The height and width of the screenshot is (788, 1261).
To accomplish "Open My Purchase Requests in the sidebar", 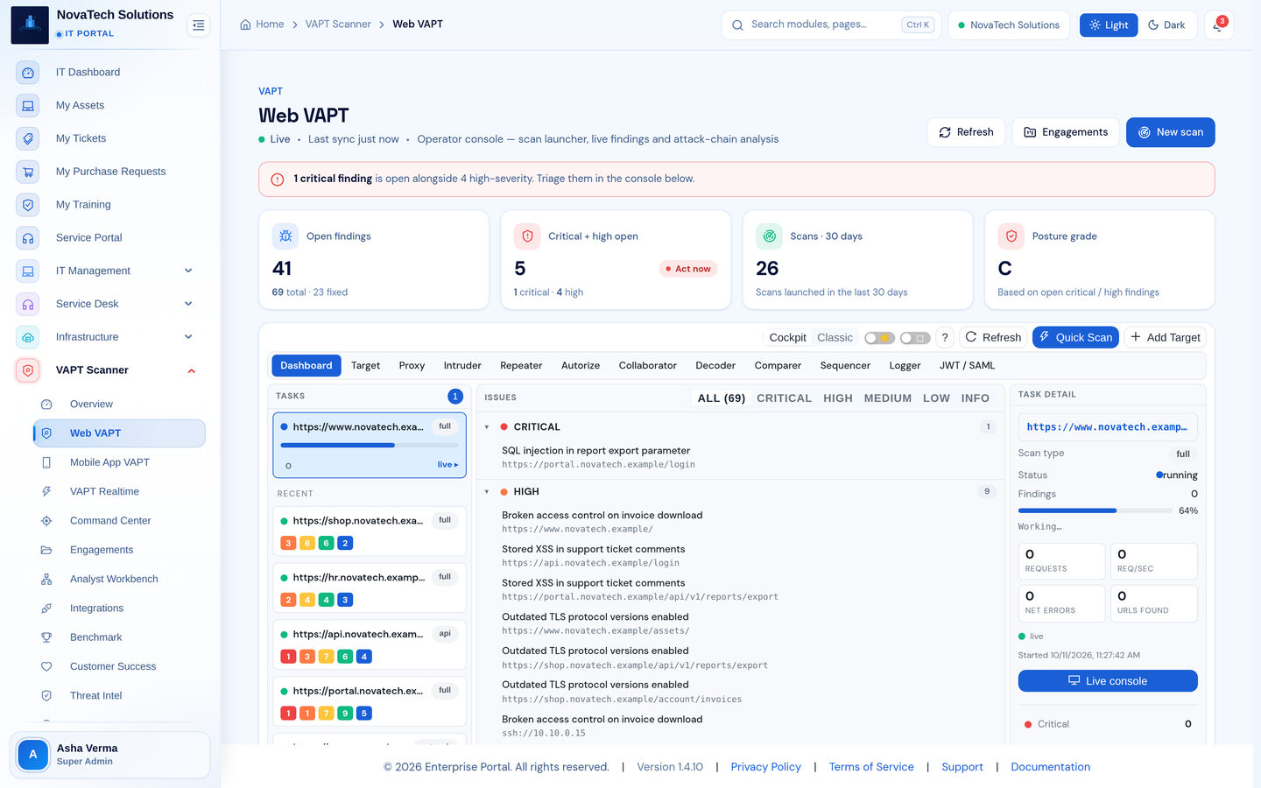I will pyautogui.click(x=109, y=172).
